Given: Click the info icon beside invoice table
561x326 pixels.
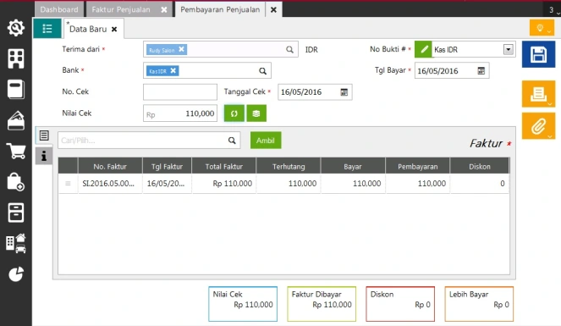Looking at the screenshot, I should [x=44, y=156].
